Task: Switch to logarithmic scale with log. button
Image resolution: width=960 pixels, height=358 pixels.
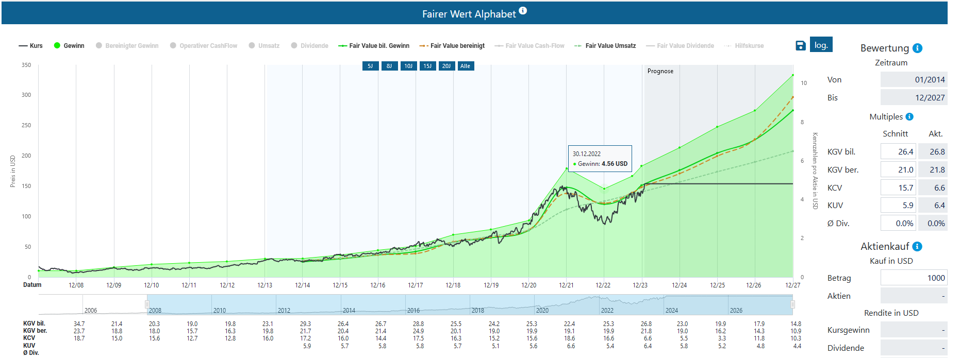Action: tap(821, 45)
